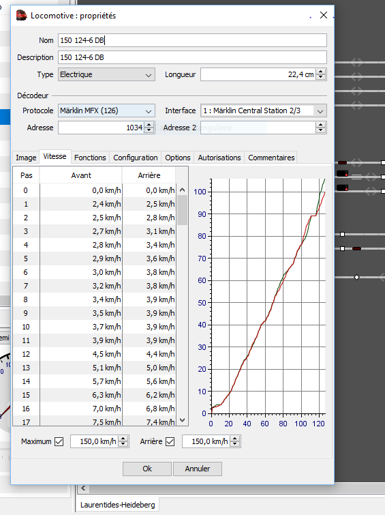Click the Avant column header
385x515 pixels.
(x=81, y=175)
